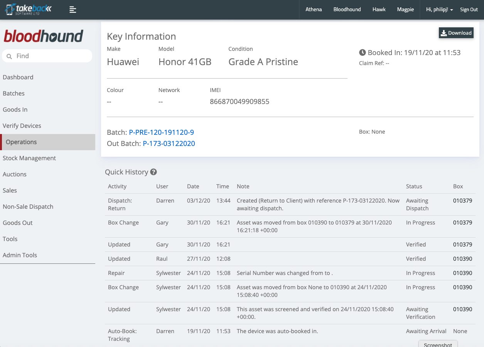This screenshot has width=484, height=347.
Task: Click the Awaiting Dispatch status
Action: pos(417,205)
